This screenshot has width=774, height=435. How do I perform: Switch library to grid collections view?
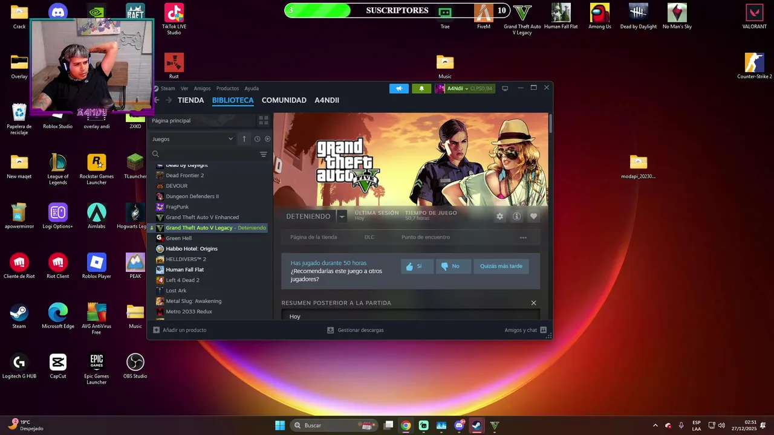(263, 120)
